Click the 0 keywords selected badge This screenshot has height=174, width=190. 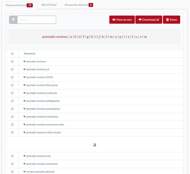91,5
